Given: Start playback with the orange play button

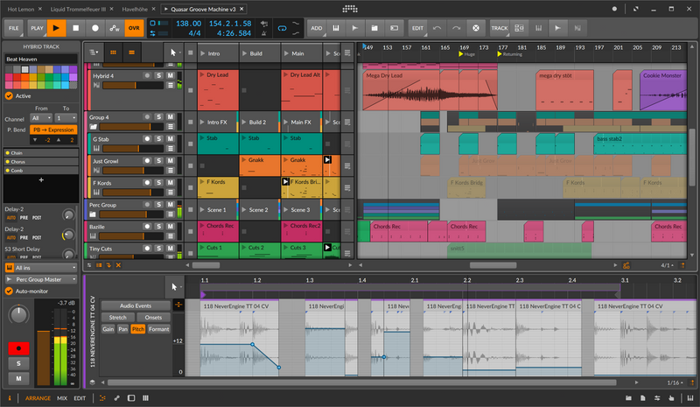Looking at the screenshot, I should click(x=56, y=28).
